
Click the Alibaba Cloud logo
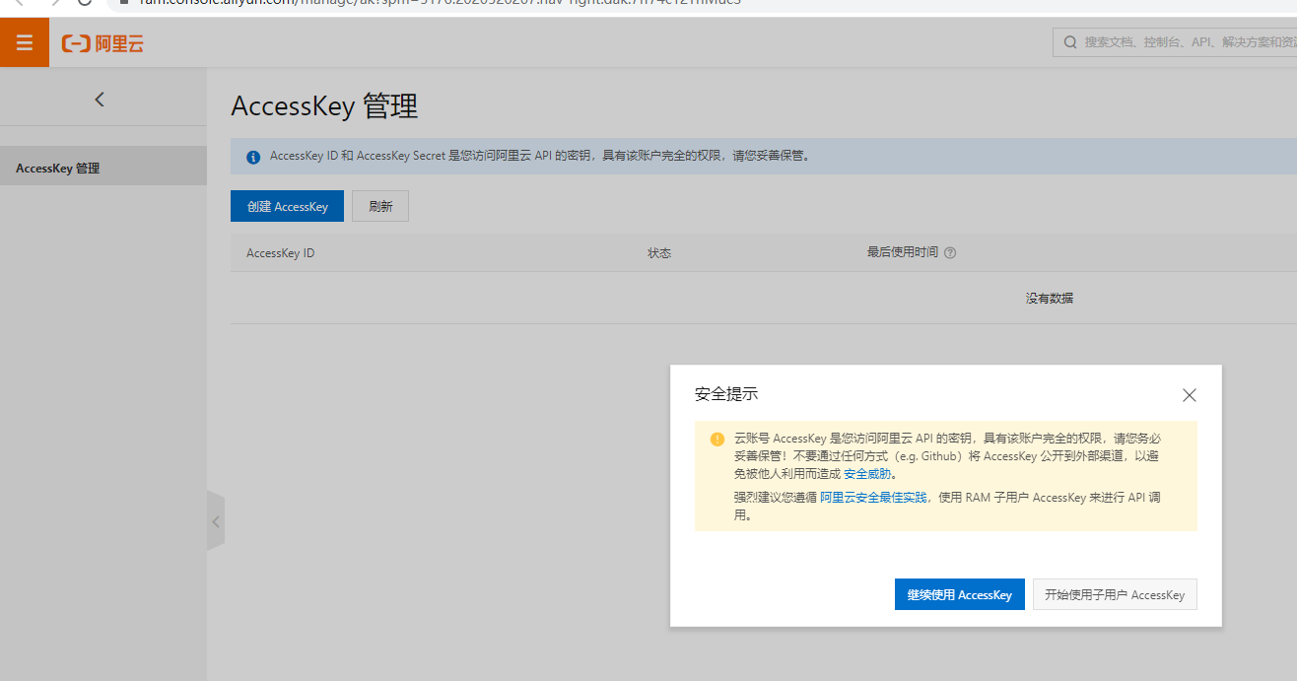click(x=103, y=43)
